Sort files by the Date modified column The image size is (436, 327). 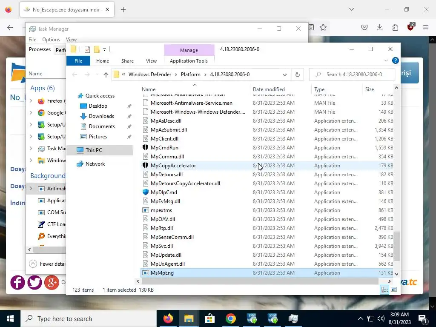281,89
